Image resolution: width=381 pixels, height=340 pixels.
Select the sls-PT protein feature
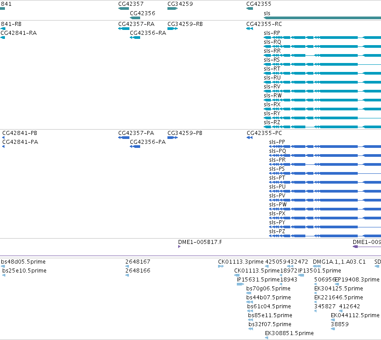[325, 182]
